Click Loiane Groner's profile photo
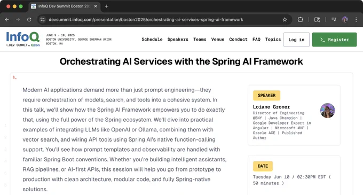The width and height of the screenshot is (363, 195). click(328, 111)
